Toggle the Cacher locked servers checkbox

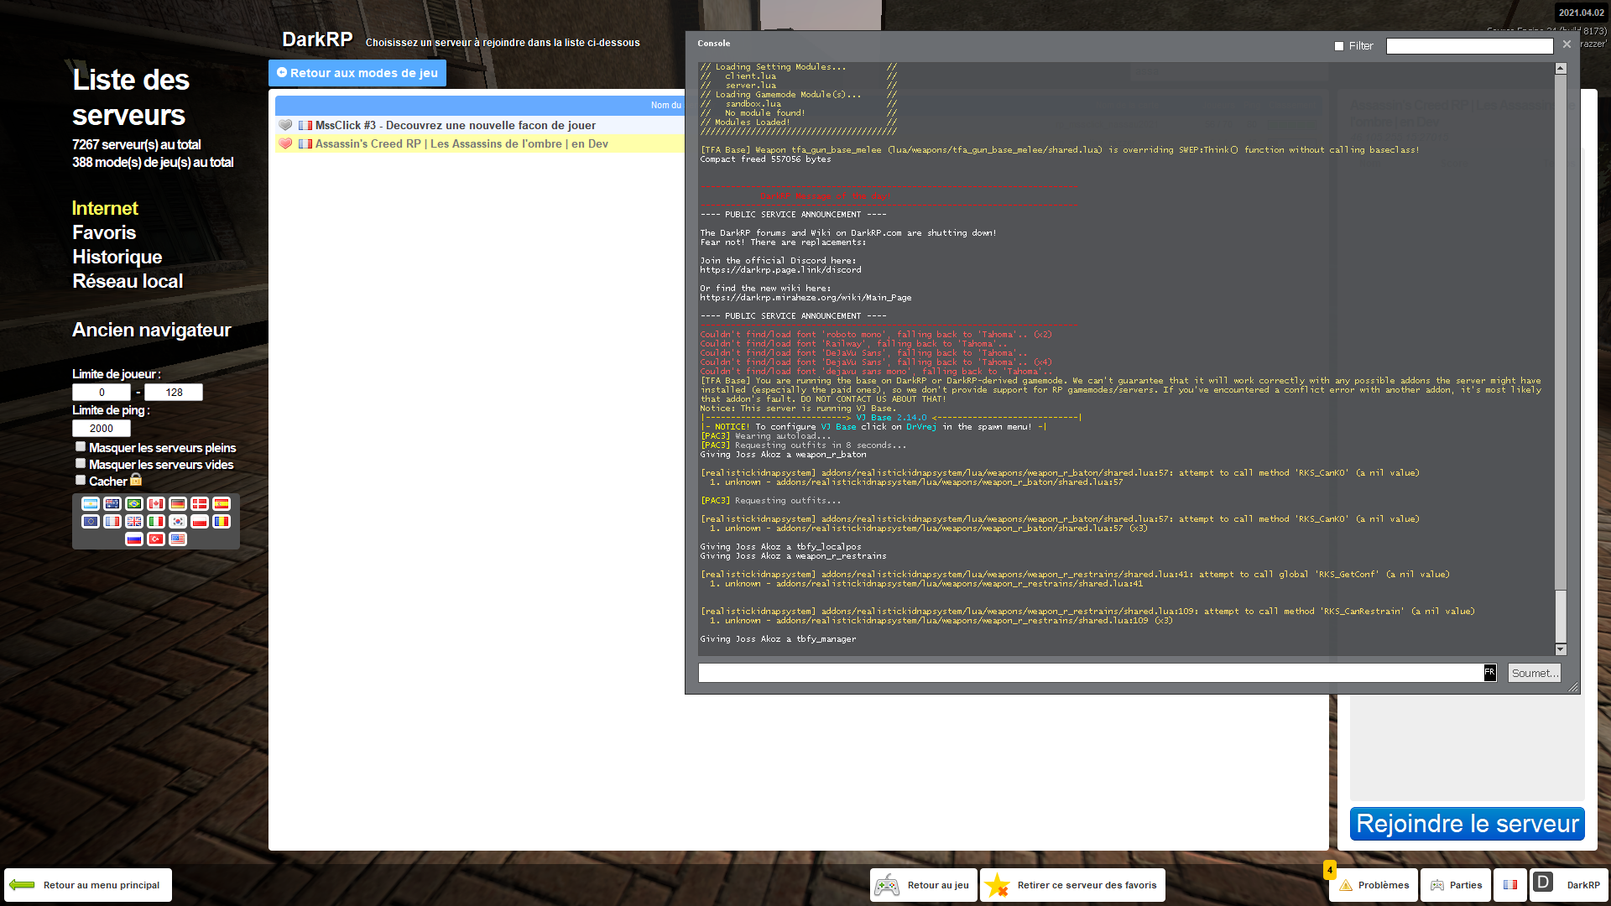click(x=81, y=481)
